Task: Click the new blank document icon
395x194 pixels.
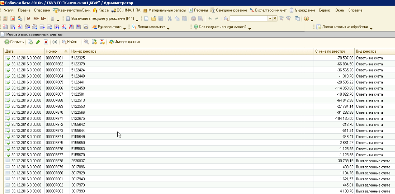Action: pyautogui.click(x=146, y=18)
